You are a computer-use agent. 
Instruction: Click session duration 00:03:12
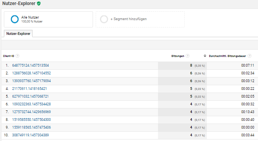pos(248,81)
